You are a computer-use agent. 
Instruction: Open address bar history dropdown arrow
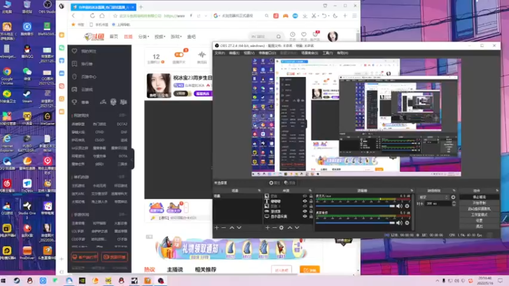click(x=206, y=15)
